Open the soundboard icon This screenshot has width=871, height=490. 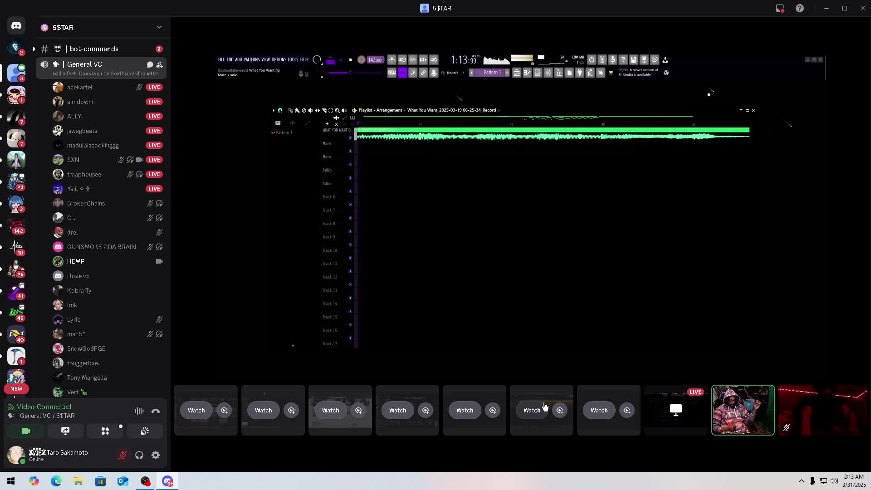tap(145, 431)
